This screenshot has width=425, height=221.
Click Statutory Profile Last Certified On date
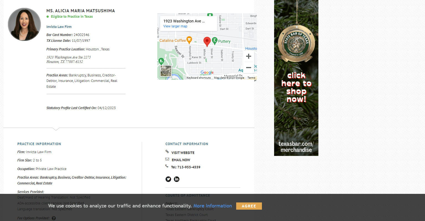point(81,108)
